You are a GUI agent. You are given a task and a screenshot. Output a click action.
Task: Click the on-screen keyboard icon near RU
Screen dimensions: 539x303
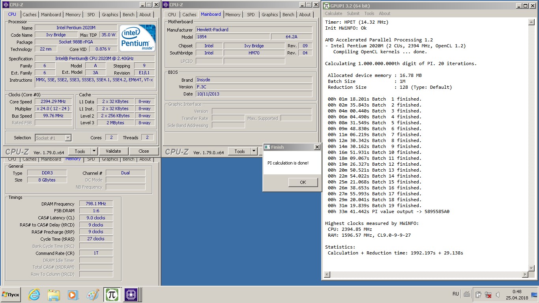(x=467, y=294)
